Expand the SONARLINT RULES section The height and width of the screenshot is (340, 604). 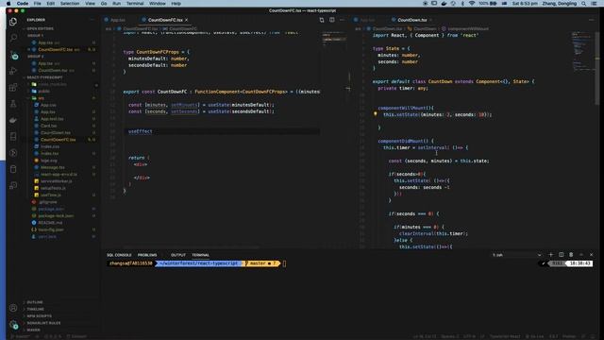click(x=43, y=323)
